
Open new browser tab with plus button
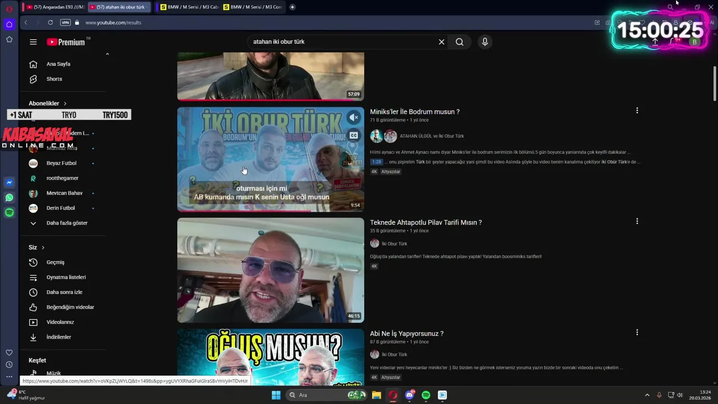[x=292, y=7]
